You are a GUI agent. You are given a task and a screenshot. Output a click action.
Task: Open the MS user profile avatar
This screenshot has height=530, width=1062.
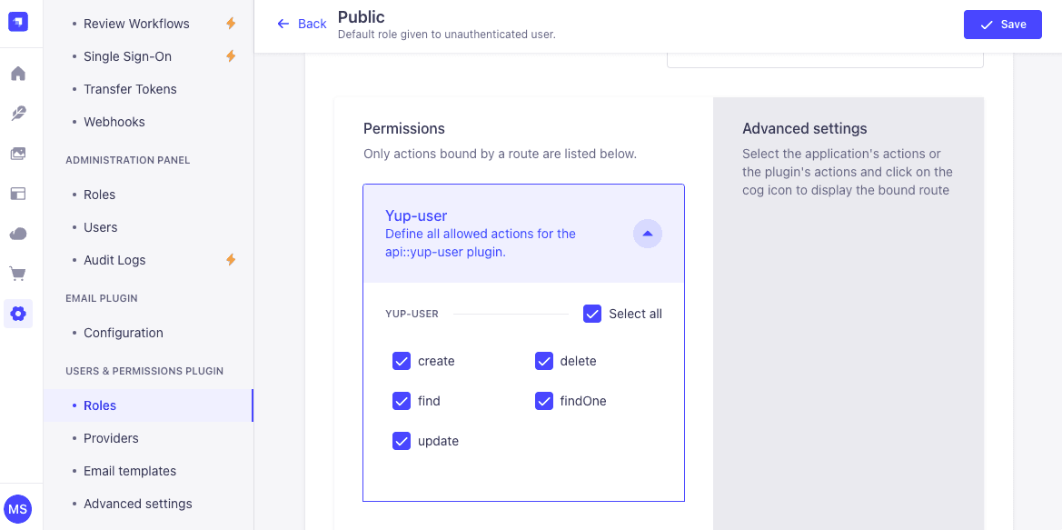[18, 509]
